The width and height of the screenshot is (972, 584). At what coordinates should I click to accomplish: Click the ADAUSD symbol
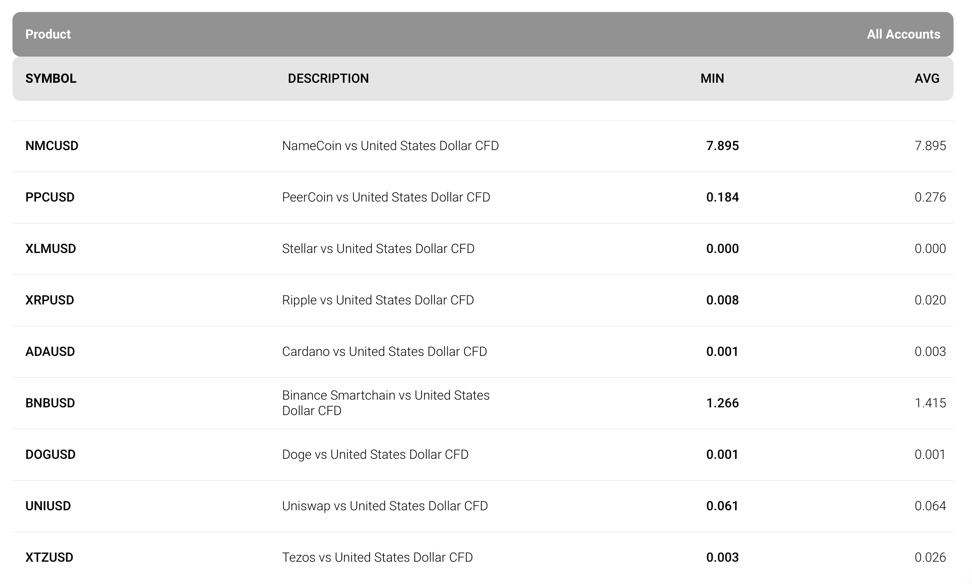click(50, 352)
